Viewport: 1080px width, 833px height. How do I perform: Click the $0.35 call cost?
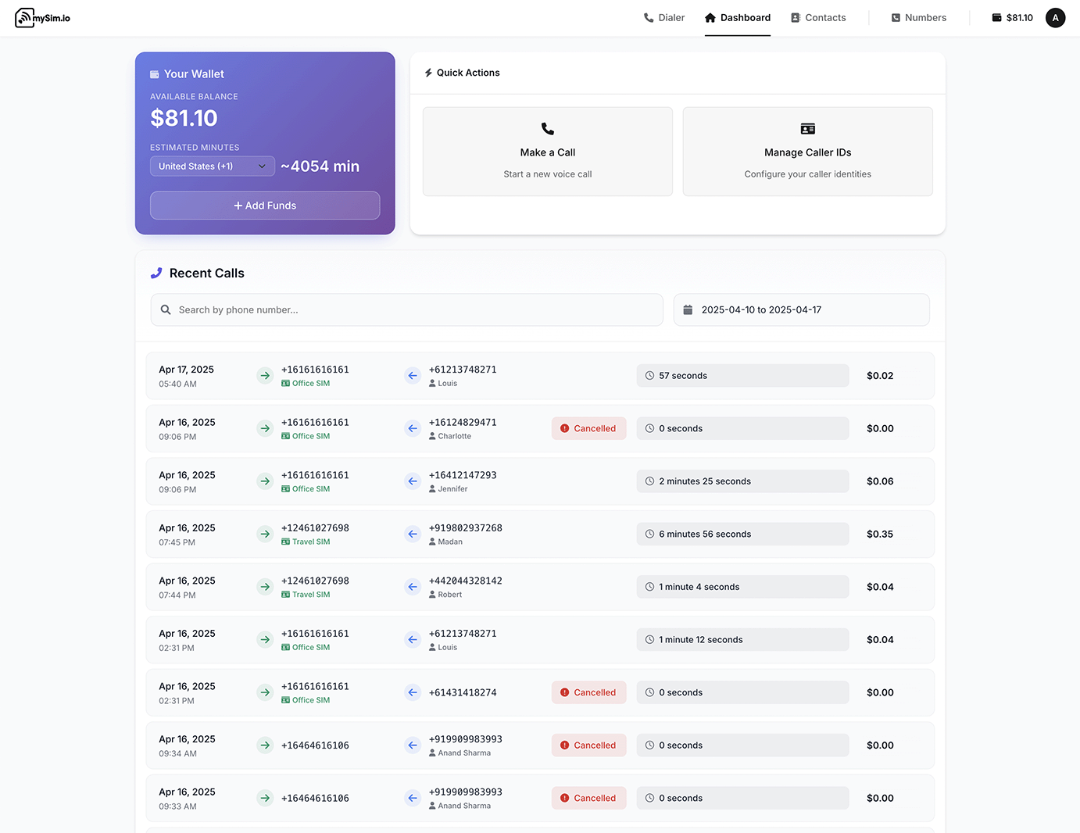click(x=880, y=534)
